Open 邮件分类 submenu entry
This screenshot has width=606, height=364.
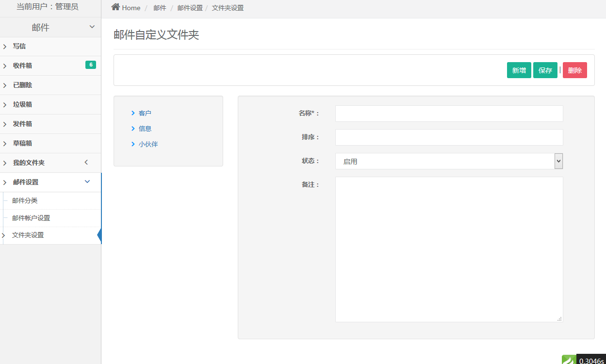tap(25, 200)
